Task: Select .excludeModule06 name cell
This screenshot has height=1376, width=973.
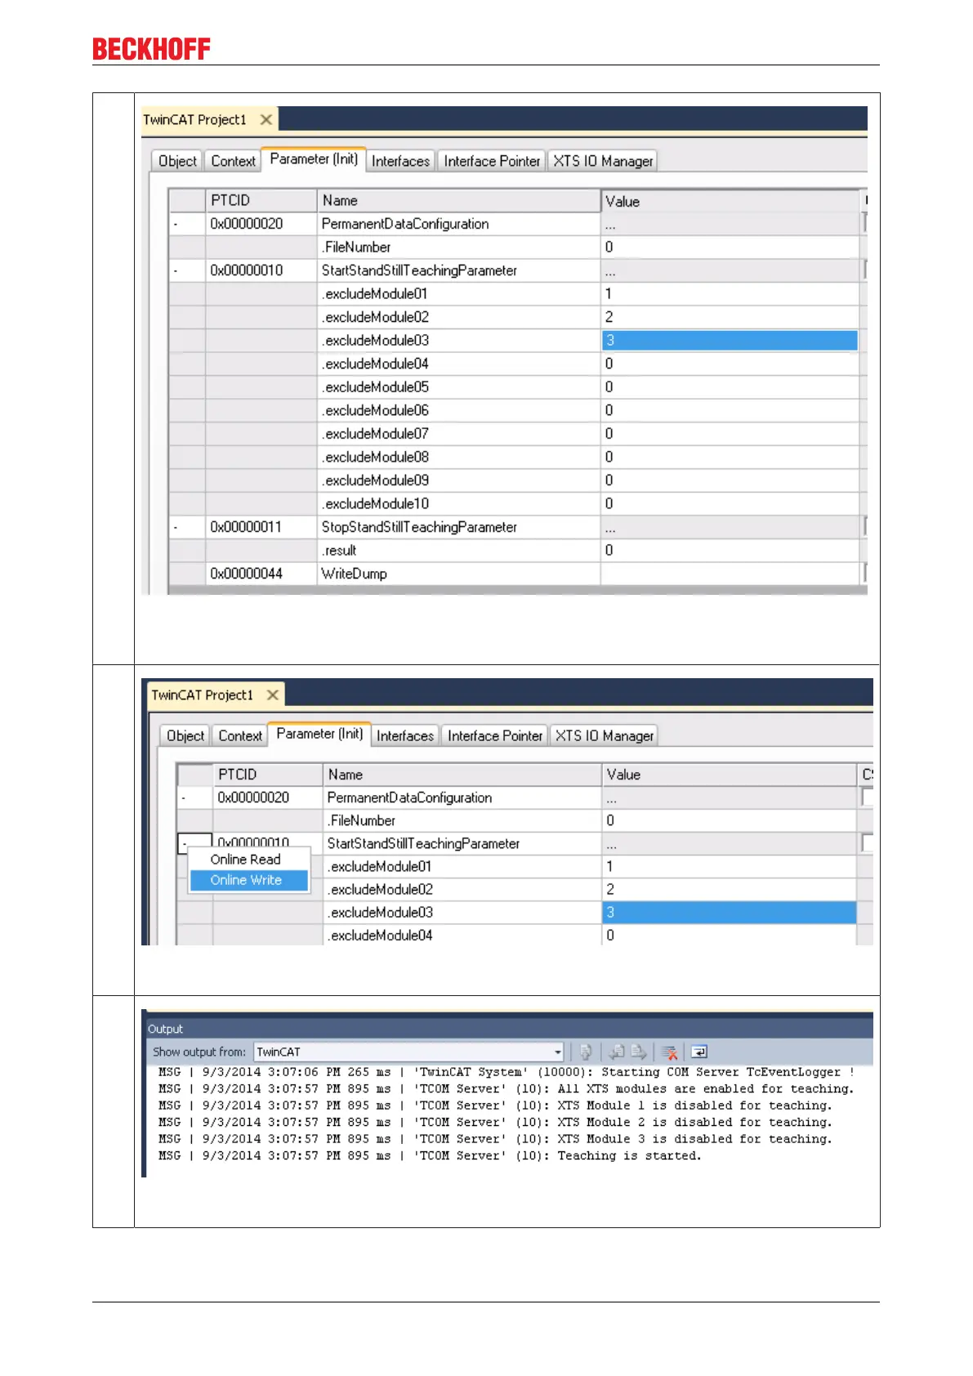Action: coord(458,410)
